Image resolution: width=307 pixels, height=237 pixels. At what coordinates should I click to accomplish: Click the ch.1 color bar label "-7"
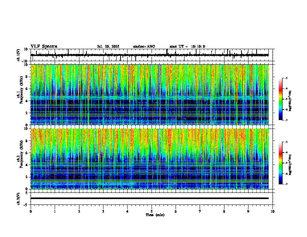point(286,120)
